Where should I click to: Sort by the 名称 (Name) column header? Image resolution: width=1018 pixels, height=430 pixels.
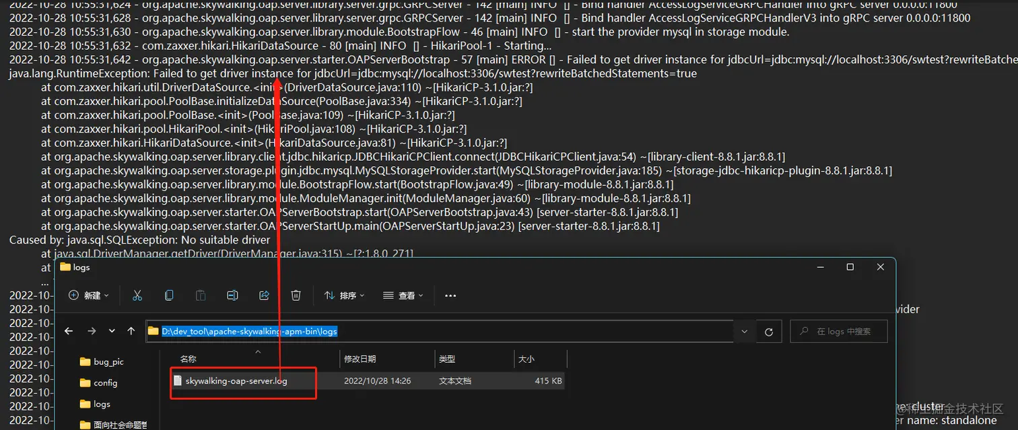188,359
